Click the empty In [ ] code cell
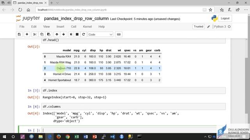 coord(133,130)
